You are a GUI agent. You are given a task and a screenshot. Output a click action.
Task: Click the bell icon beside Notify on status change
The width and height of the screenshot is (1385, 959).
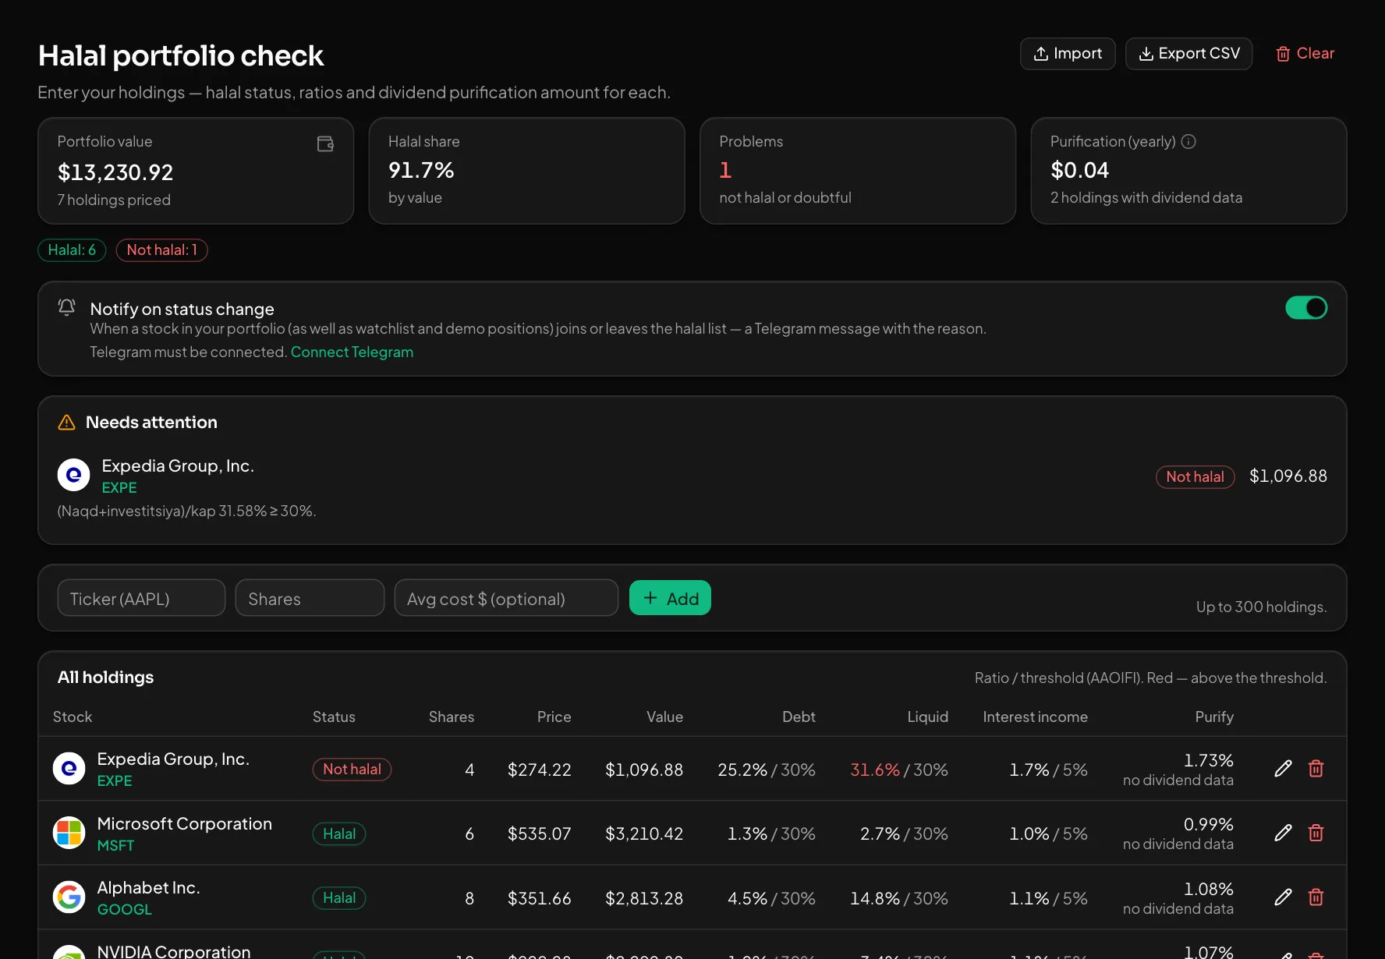pyautogui.click(x=66, y=307)
